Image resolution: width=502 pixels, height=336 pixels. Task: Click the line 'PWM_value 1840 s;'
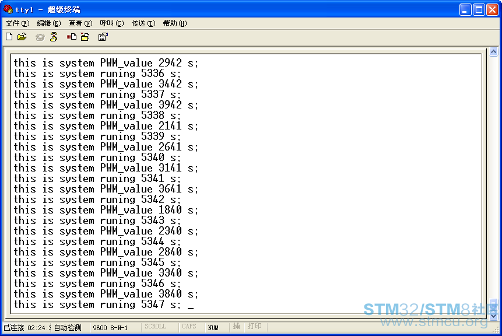coord(106,210)
